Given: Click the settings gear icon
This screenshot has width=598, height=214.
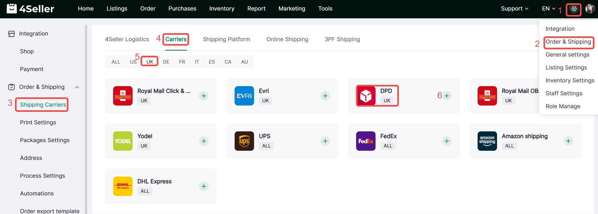Looking at the screenshot, I should point(574,9).
